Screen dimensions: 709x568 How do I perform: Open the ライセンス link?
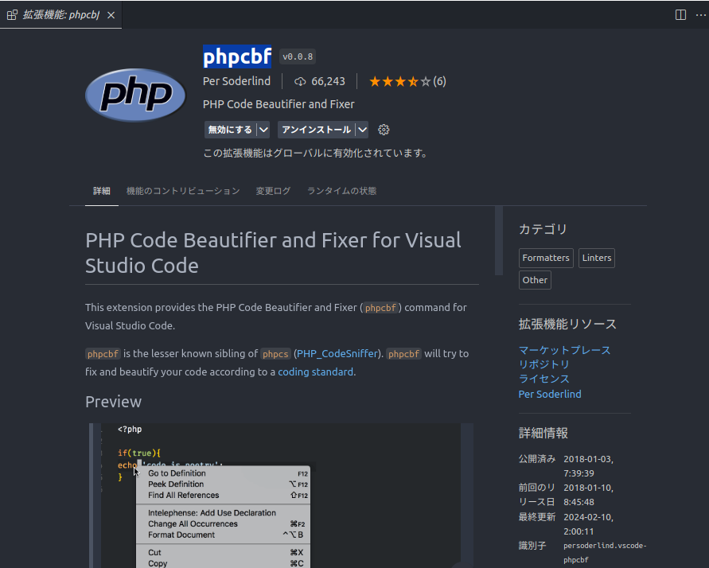pyautogui.click(x=544, y=379)
